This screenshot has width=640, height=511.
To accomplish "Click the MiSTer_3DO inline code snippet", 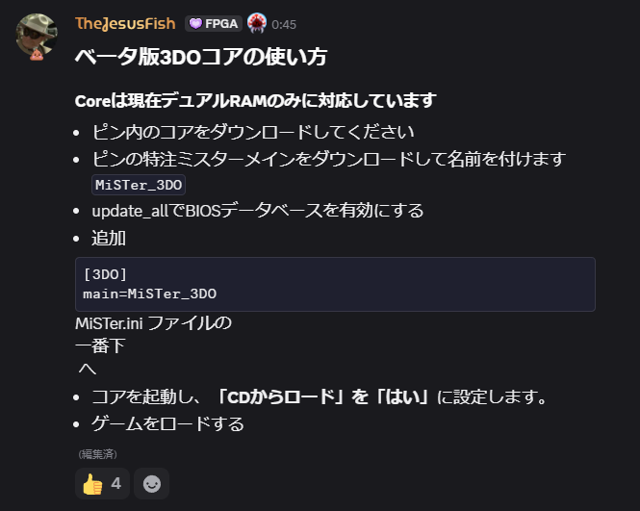I will pyautogui.click(x=139, y=185).
